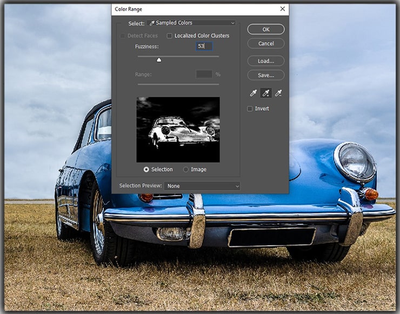The height and width of the screenshot is (314, 400).
Task: Select the Subtract from Sample eyedropper
Action: coord(278,93)
